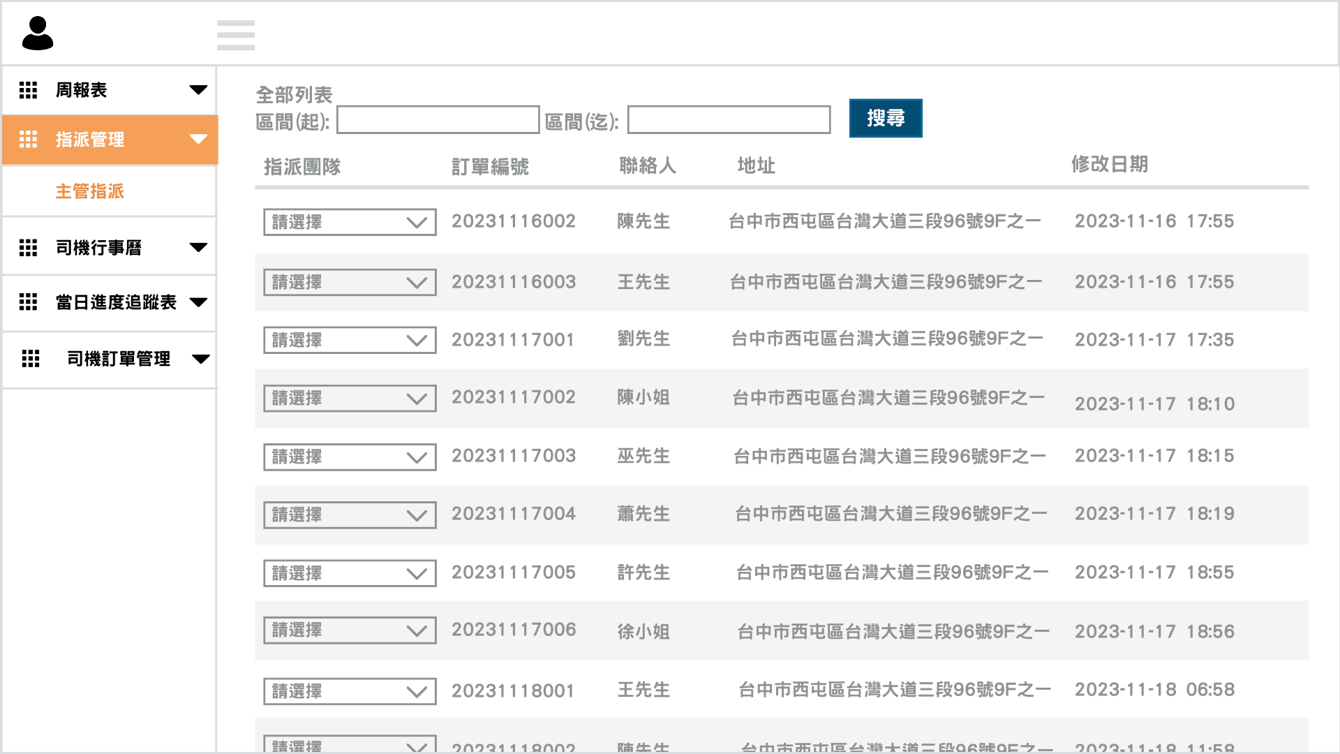Click modified date 2023-11-17 18:55
This screenshot has height=754, width=1340.
pyautogui.click(x=1154, y=572)
